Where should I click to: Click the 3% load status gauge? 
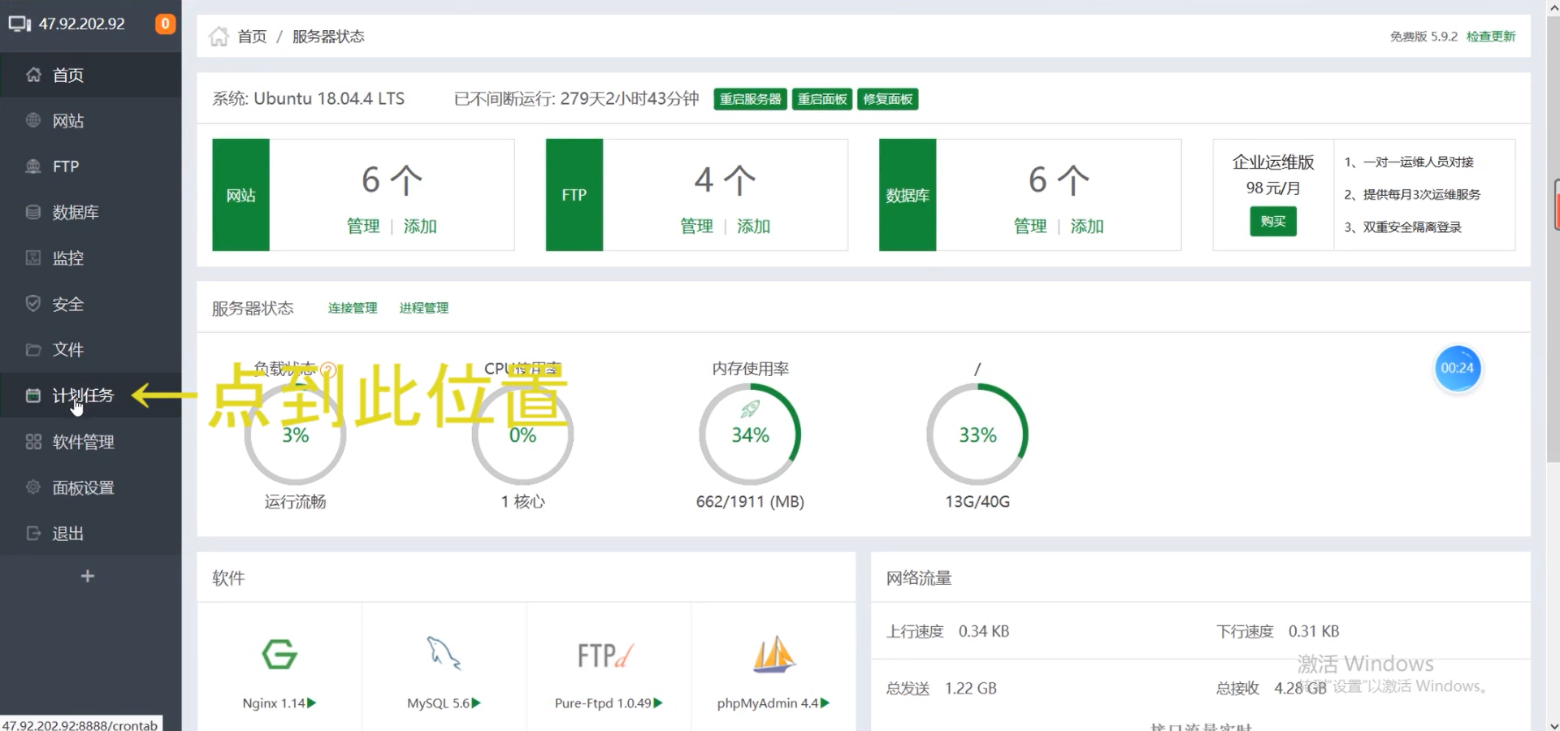(295, 435)
